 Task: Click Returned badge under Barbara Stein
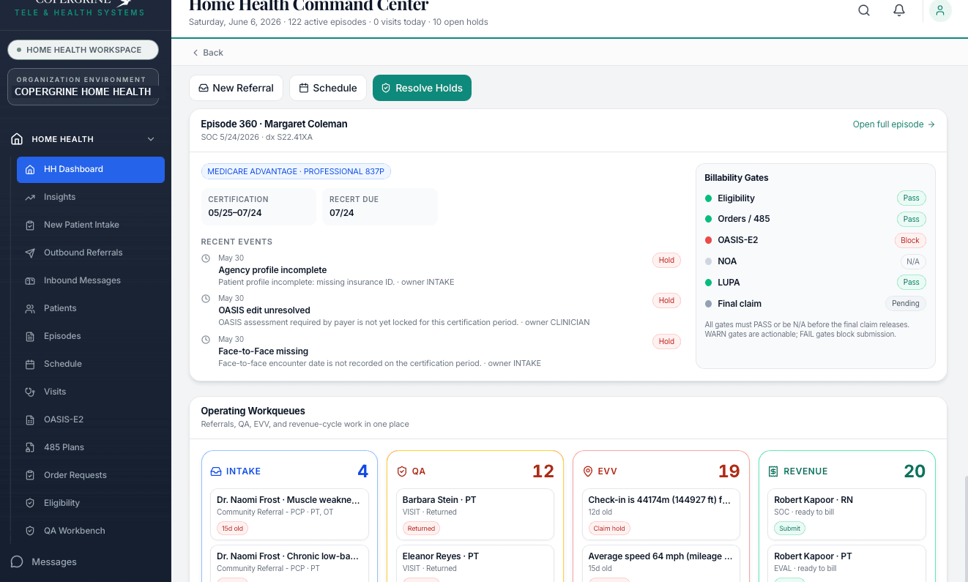421,528
